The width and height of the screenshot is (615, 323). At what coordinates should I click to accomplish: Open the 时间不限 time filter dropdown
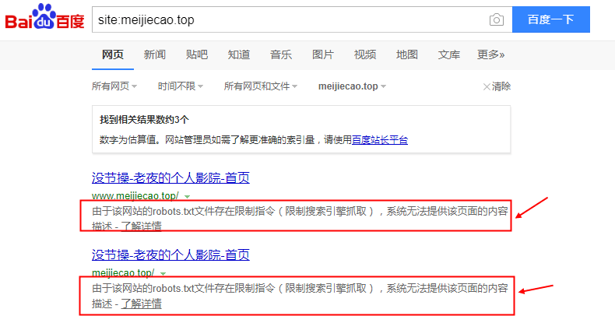[181, 86]
